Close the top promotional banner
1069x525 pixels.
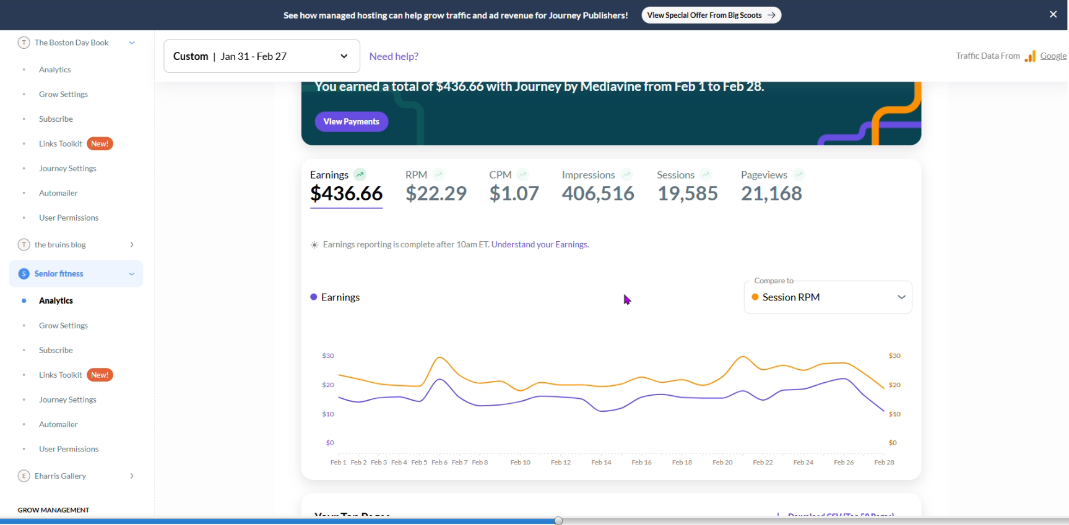coord(1053,14)
